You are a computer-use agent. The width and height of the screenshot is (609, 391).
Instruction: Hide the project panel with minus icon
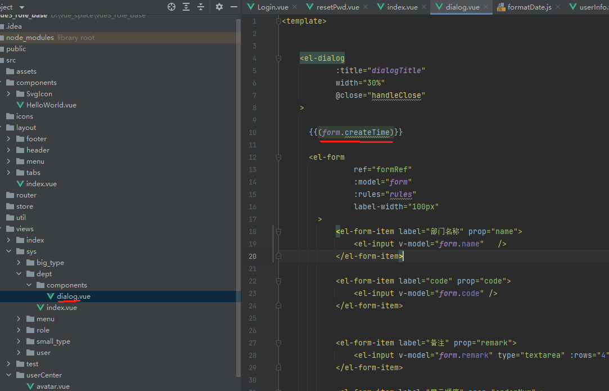pos(234,7)
